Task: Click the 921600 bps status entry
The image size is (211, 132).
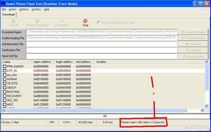Action: [85, 122]
